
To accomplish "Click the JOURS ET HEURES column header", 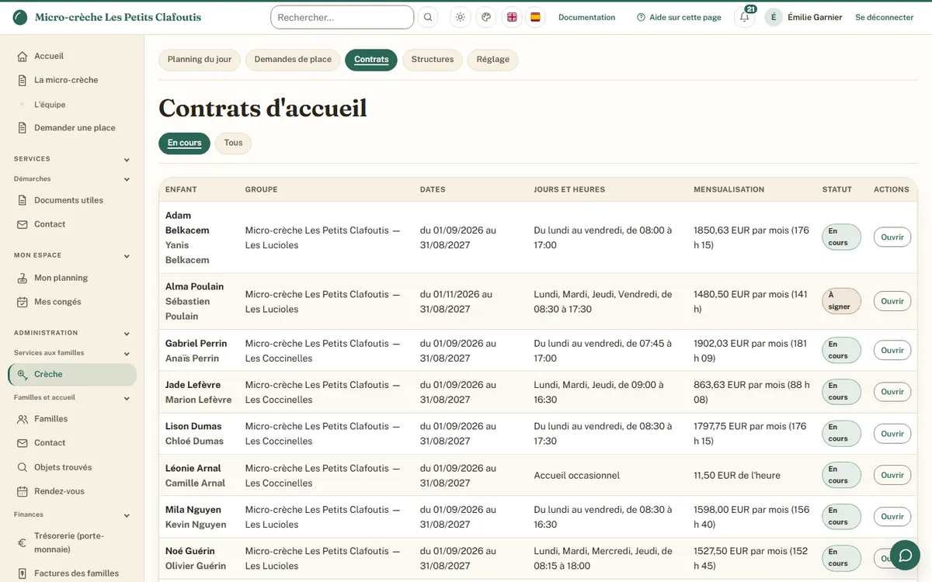I will tap(569, 189).
